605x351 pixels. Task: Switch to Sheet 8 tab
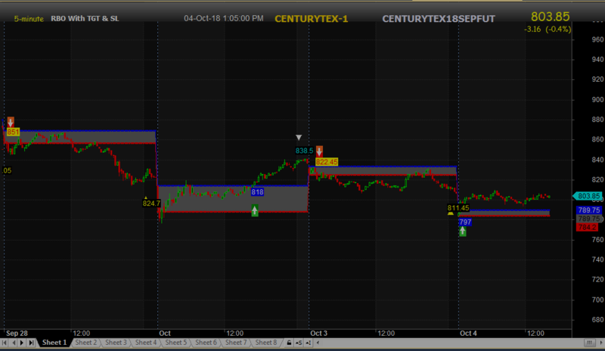(x=266, y=343)
